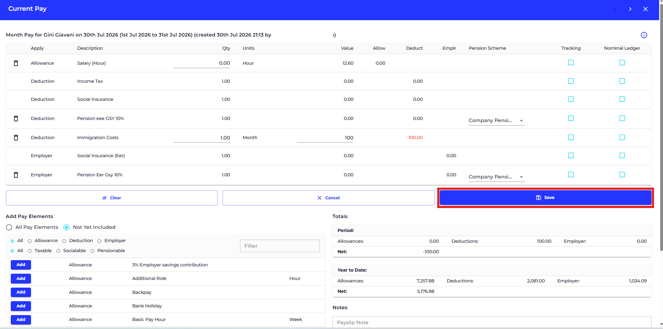Edit value field for Immigration Costs
Image resolution: width=663 pixels, height=329 pixels.
[x=325, y=138]
